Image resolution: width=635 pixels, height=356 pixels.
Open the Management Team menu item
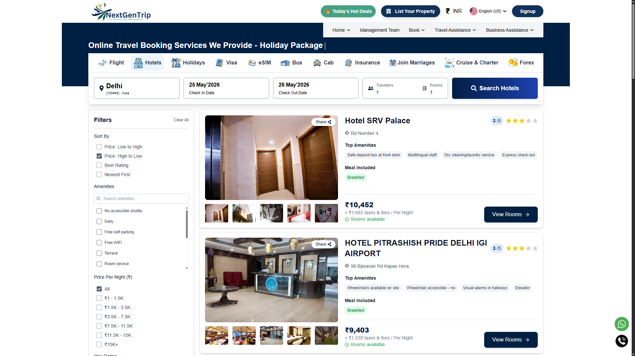pos(380,30)
